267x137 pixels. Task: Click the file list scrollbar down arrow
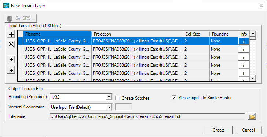253,78
